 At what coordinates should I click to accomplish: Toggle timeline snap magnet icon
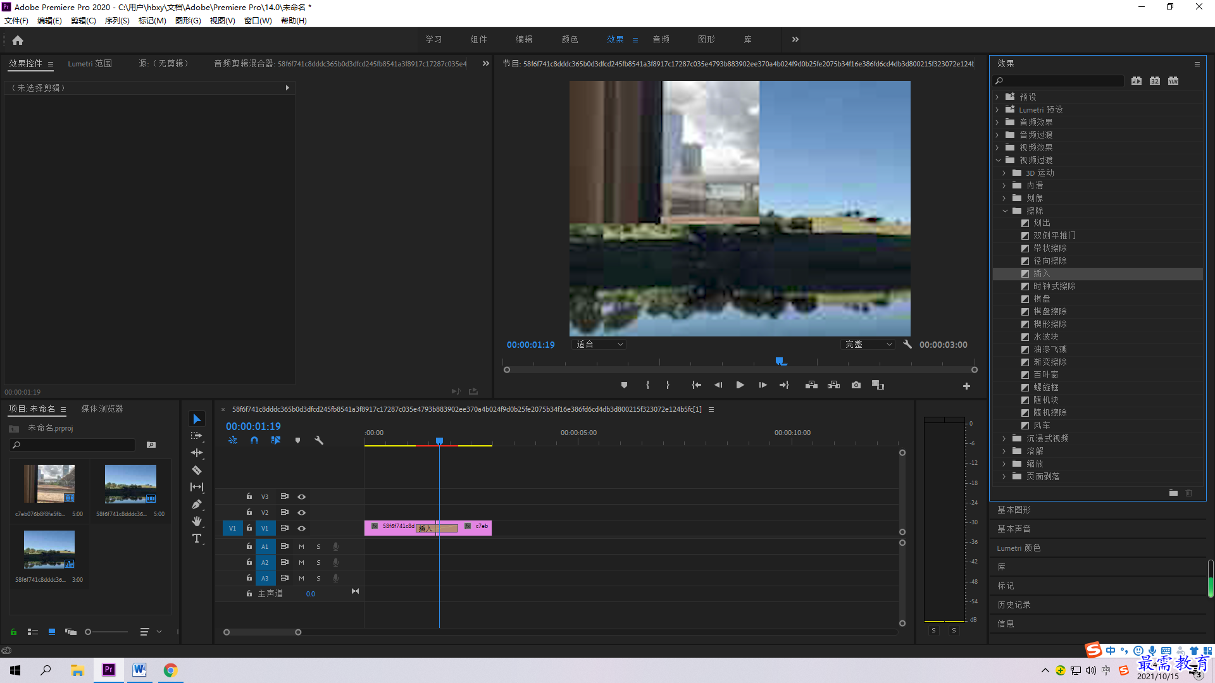(254, 440)
